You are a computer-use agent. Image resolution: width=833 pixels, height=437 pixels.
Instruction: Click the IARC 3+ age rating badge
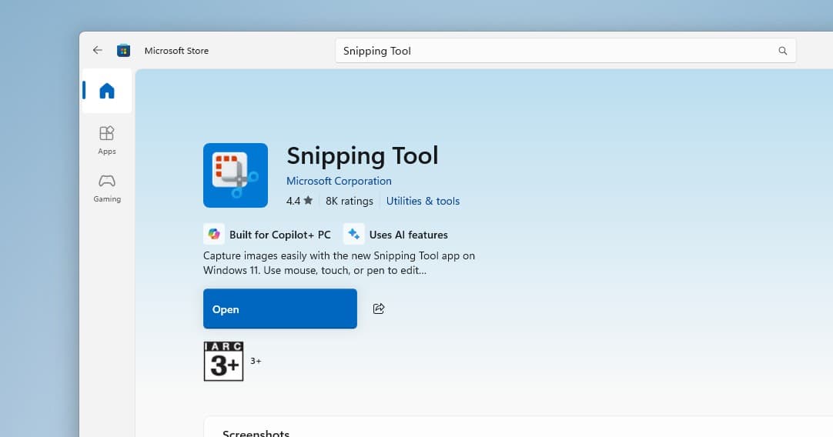(x=223, y=361)
